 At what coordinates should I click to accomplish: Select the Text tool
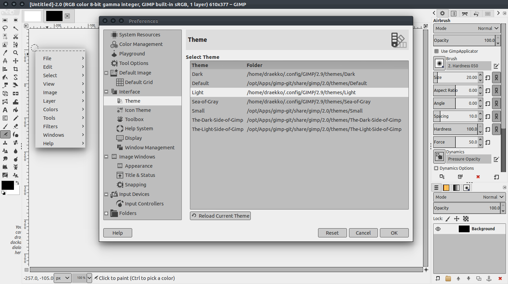5,110
